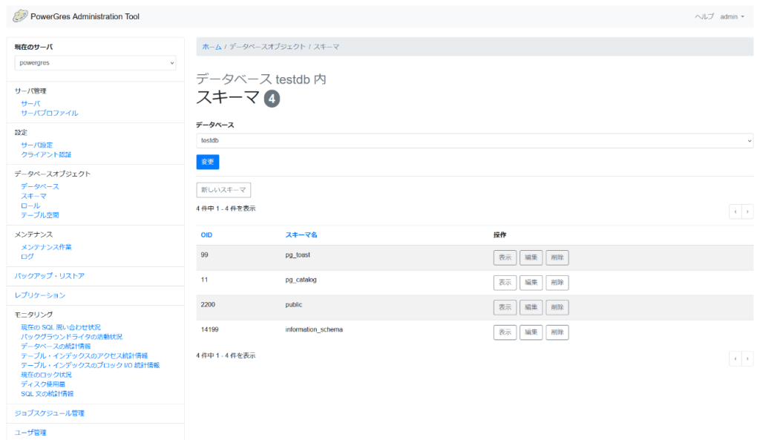
Task: Delete the pg_catalog schema with 削除
Action: tap(557, 283)
